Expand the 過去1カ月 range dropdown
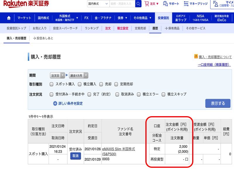The height and width of the screenshot is (176, 234). (78, 75)
